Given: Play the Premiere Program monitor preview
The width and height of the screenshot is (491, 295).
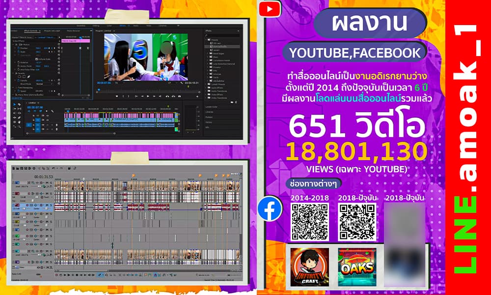Looking at the screenshot, I should (x=148, y=96).
